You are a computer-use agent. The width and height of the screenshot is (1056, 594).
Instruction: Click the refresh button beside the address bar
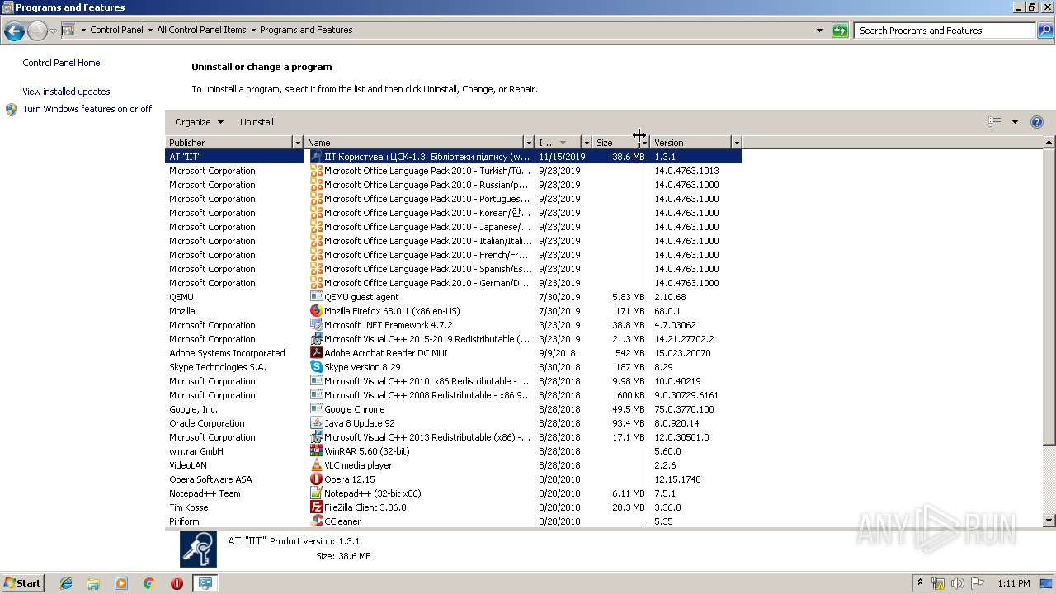tap(840, 31)
